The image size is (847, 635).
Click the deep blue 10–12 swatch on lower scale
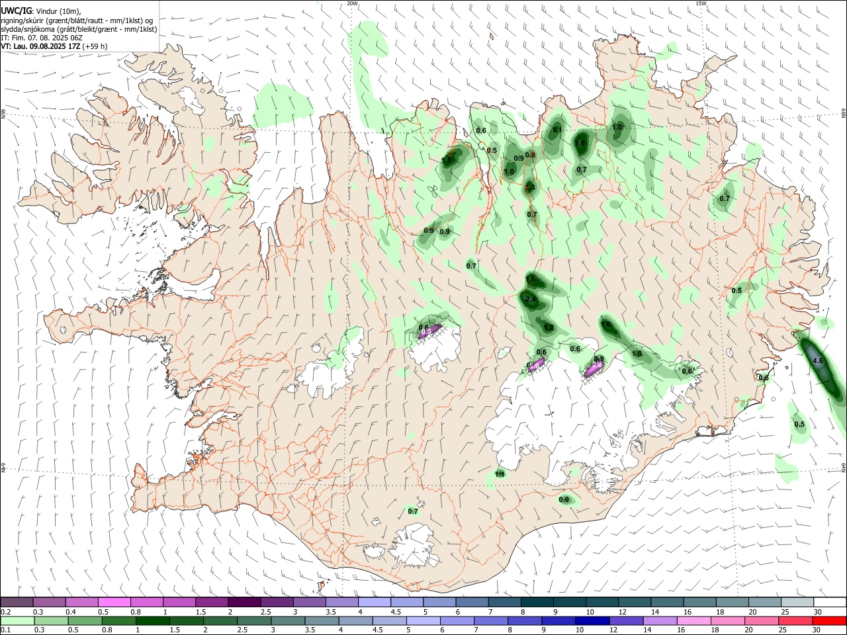point(592,621)
